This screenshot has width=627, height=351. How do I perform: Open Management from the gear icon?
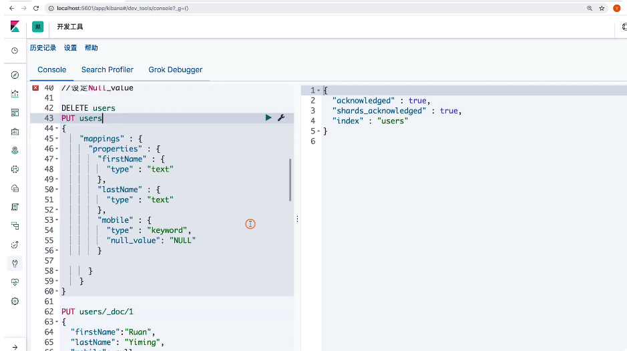(x=15, y=302)
